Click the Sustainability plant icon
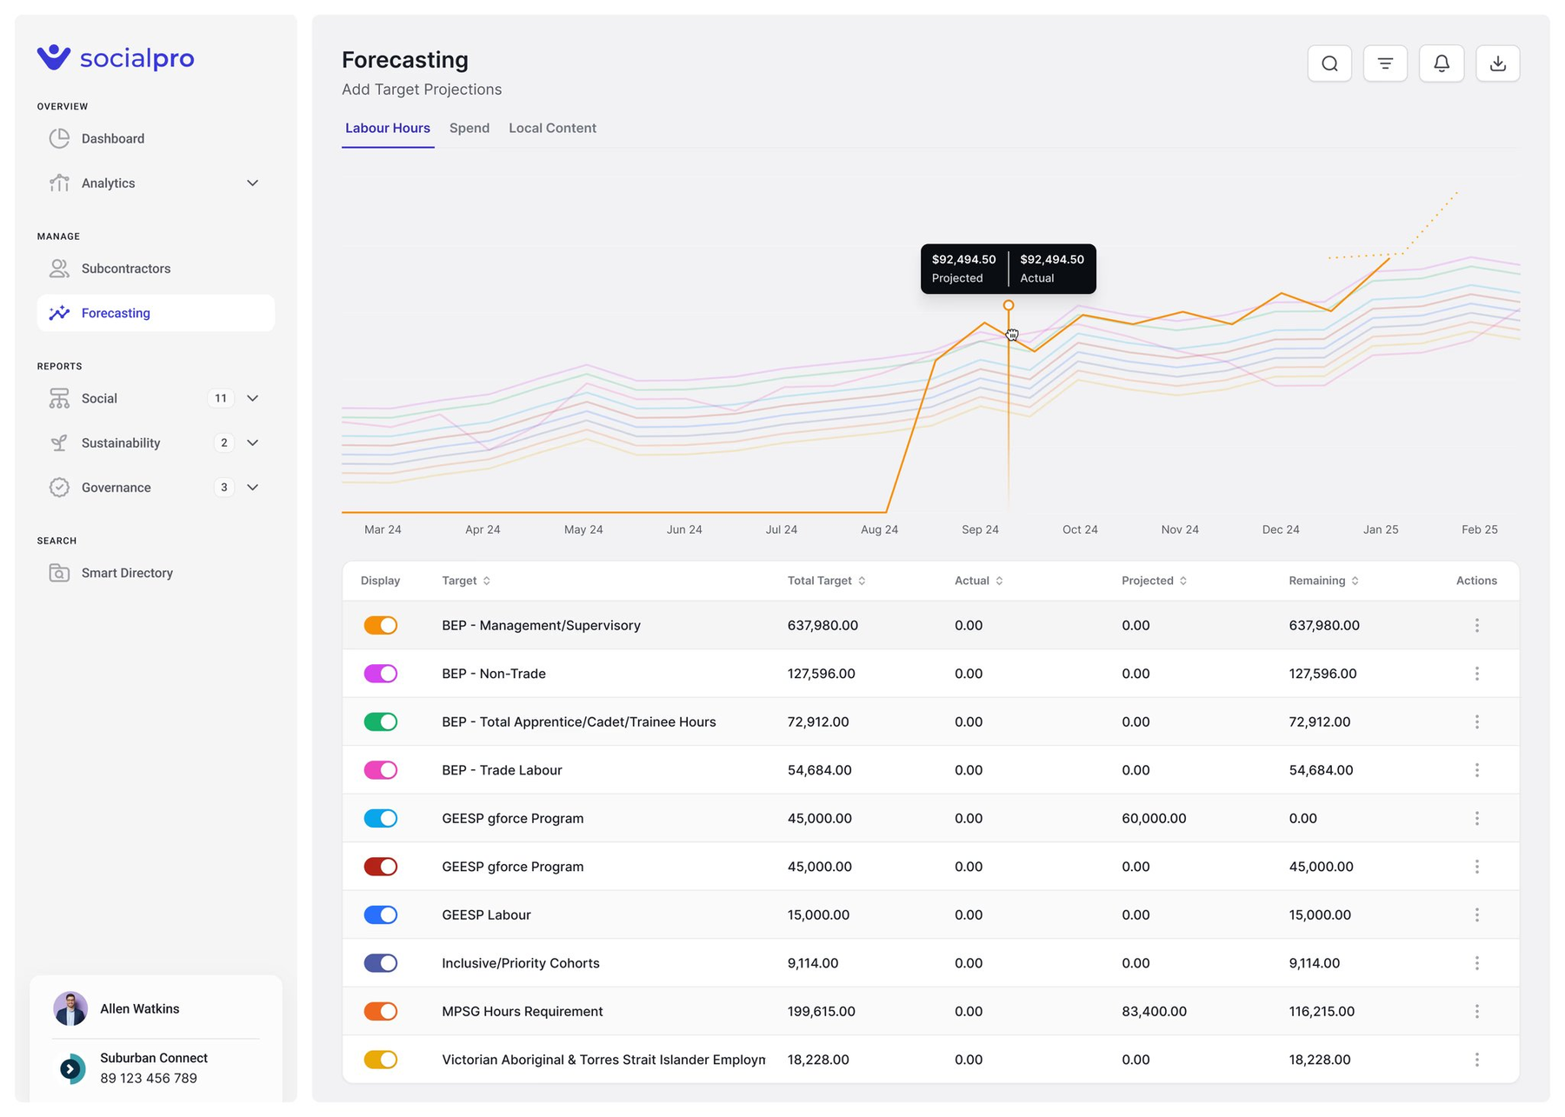The width and height of the screenshot is (1565, 1117). point(59,442)
